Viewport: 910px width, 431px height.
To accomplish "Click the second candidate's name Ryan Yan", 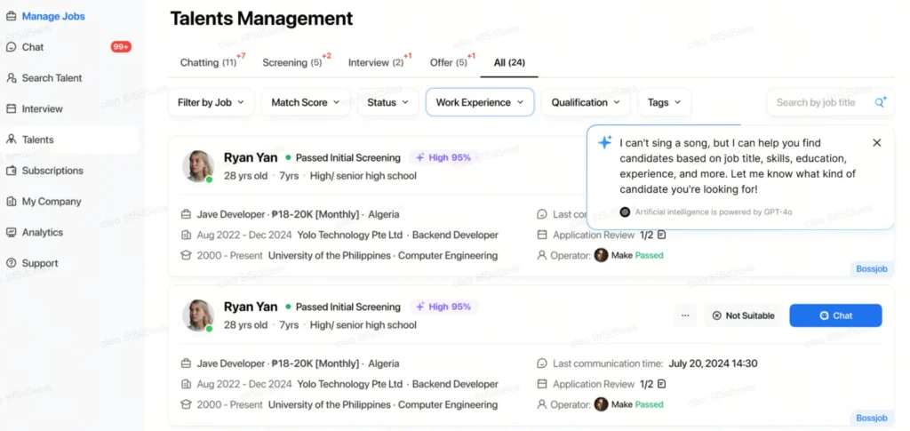I will coord(251,307).
